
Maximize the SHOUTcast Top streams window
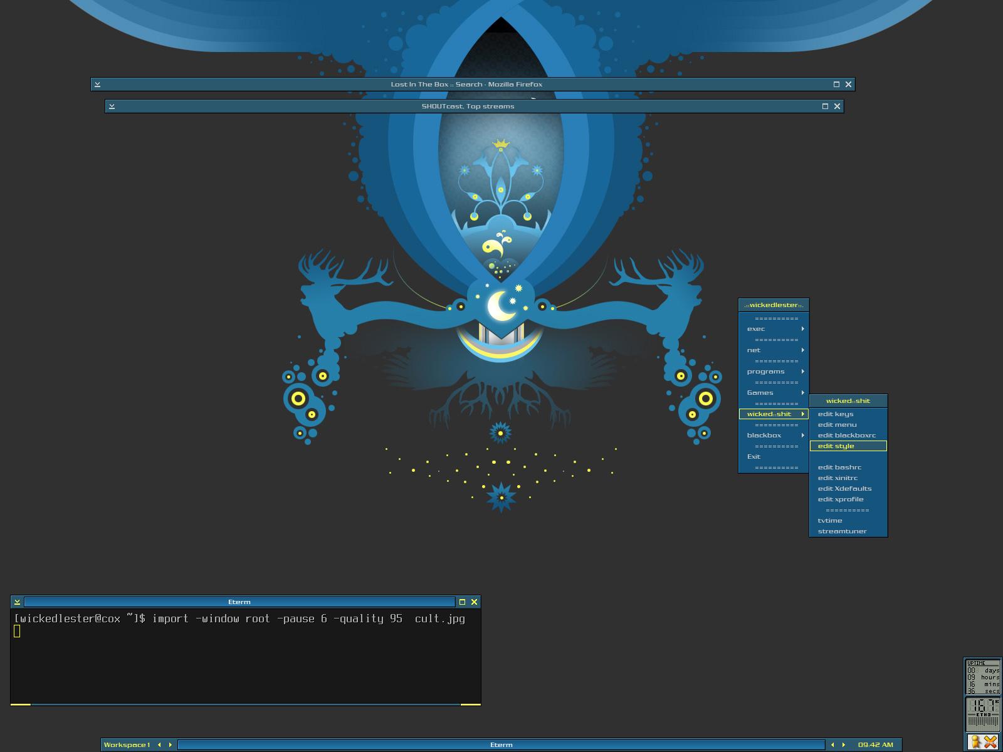(x=825, y=107)
